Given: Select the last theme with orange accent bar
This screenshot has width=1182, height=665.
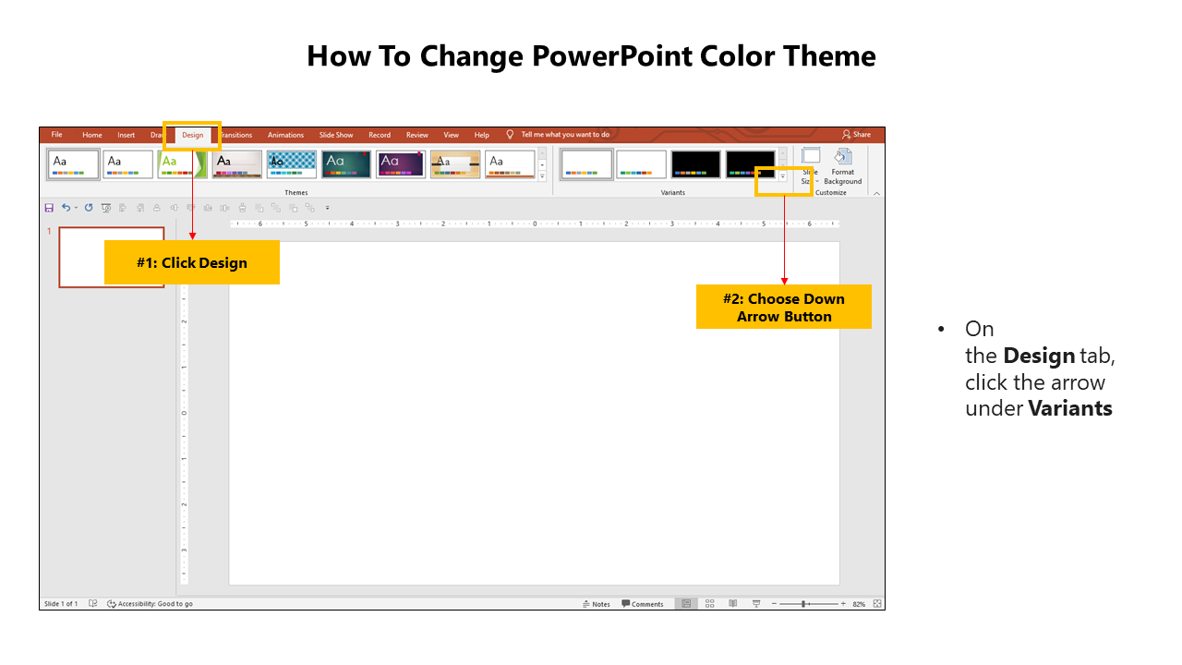Looking at the screenshot, I should click(510, 164).
